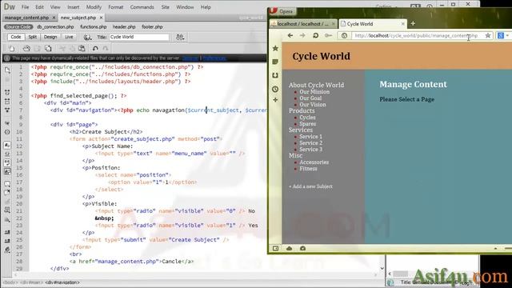
Task: Click the Fitness link under Misc
Action: [308, 169]
